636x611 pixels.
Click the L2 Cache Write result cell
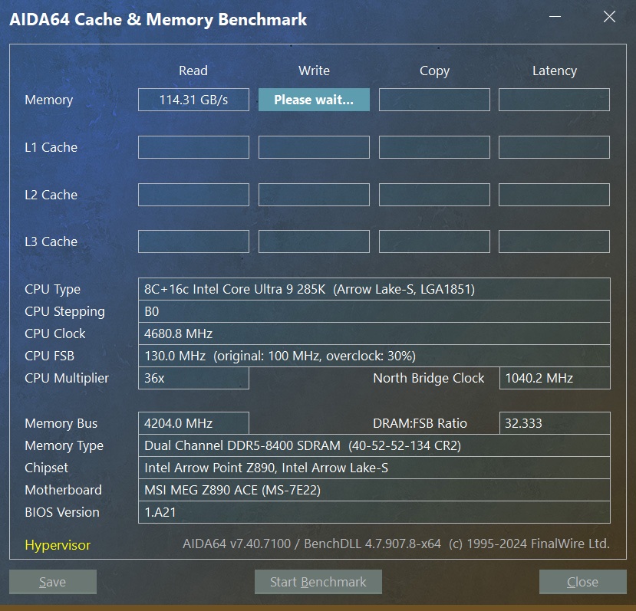[314, 195]
